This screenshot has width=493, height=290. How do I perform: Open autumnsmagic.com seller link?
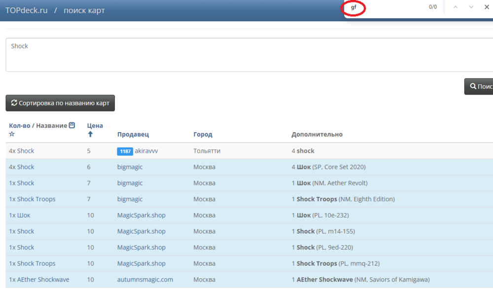(145, 280)
